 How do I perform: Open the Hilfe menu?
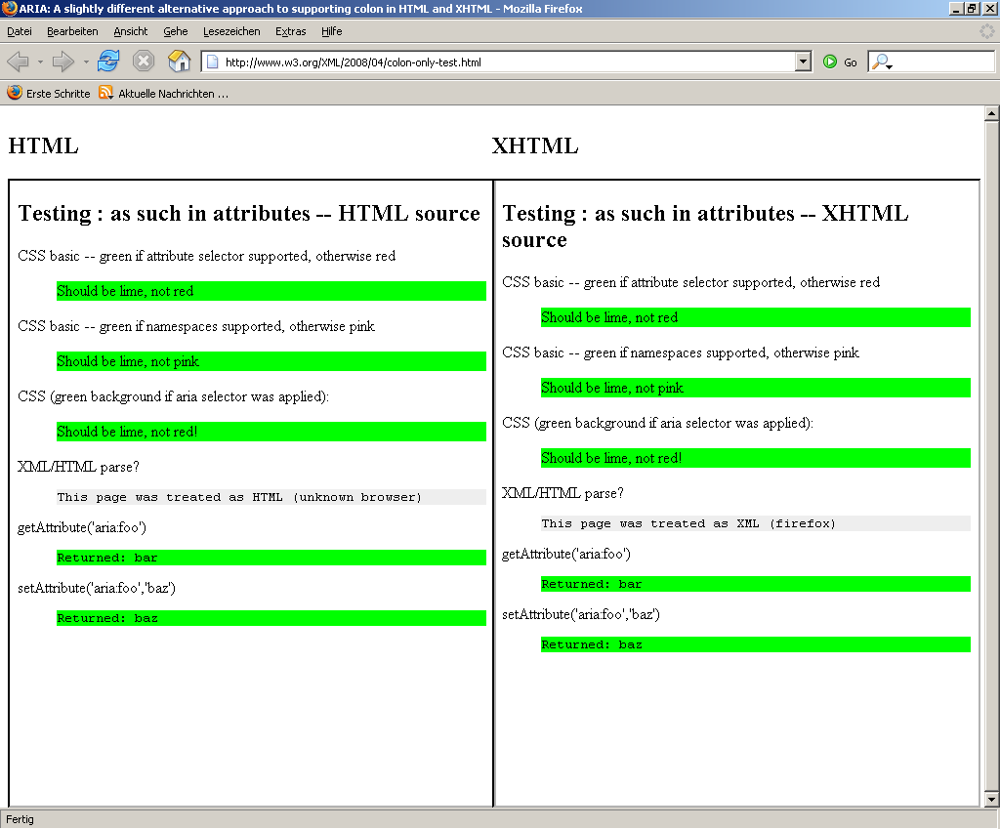[331, 31]
